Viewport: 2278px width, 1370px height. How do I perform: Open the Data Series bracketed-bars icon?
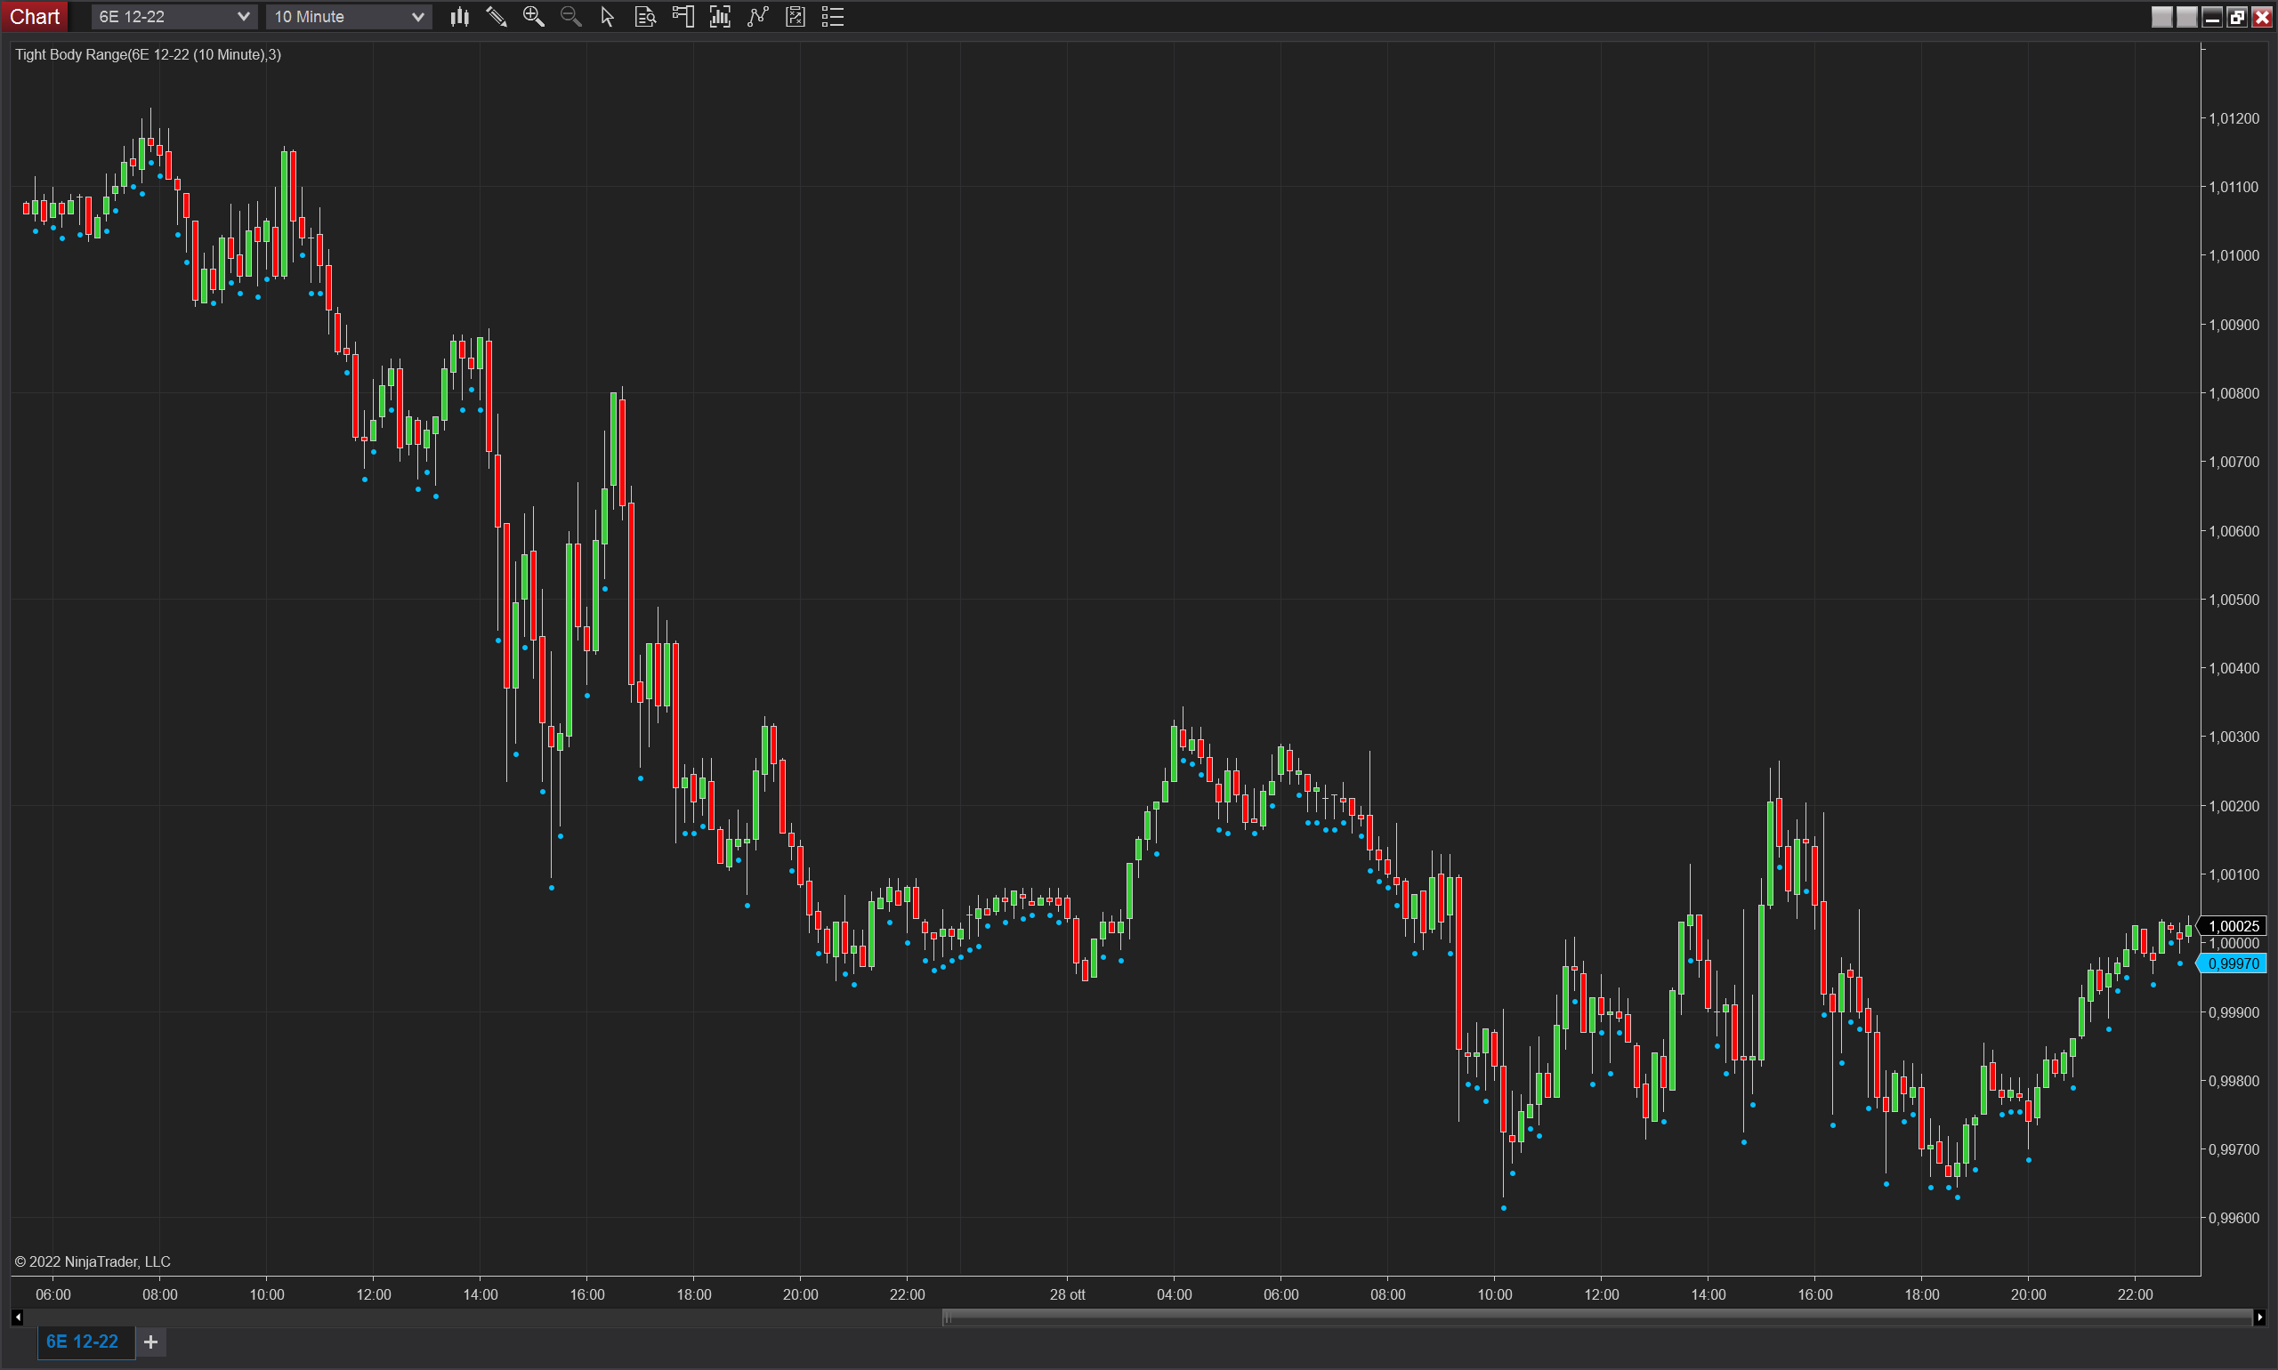pos(720,17)
